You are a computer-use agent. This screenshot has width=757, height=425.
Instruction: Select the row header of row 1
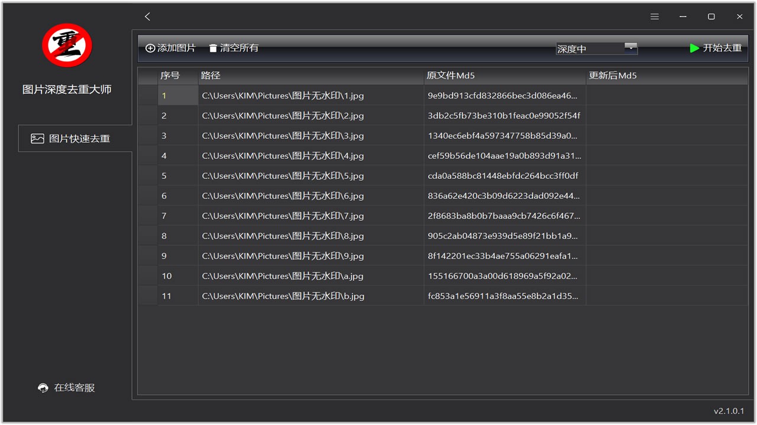(x=147, y=96)
